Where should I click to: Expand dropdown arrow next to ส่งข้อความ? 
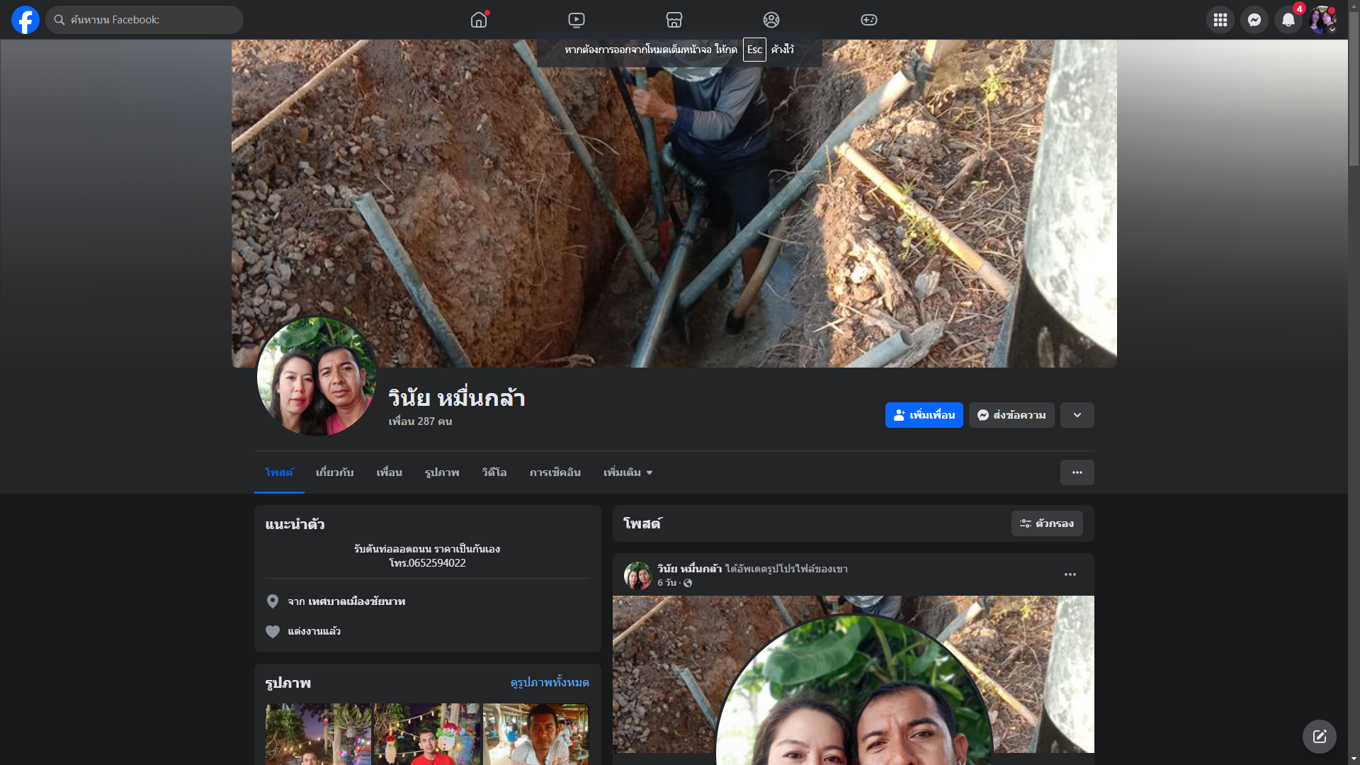(x=1077, y=415)
